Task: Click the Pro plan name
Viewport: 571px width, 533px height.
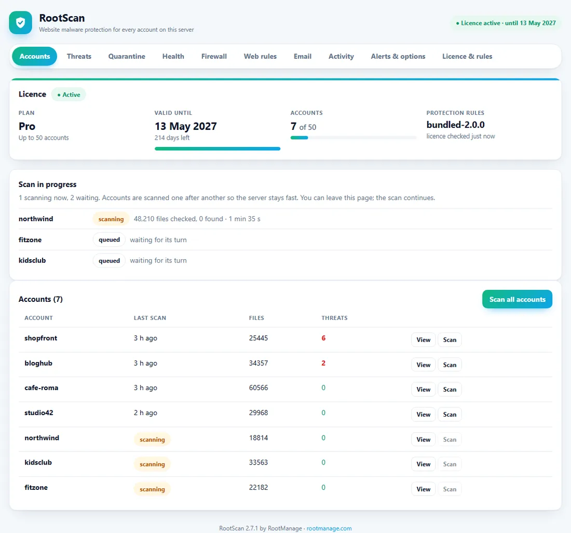Action: click(x=27, y=126)
